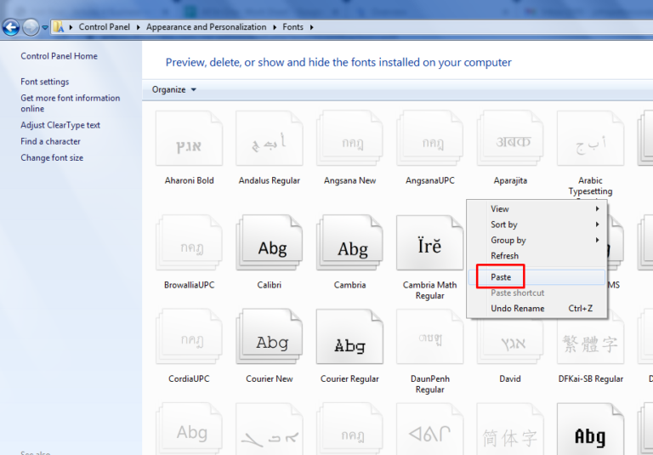Expand arrow after Control Panel breadcrumb
Screen dimensions: 653x455
(138, 27)
